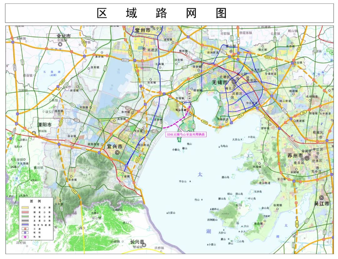Click the 虎丘区 district label
The width and height of the screenshot is (338, 259).
pyautogui.click(x=299, y=163)
